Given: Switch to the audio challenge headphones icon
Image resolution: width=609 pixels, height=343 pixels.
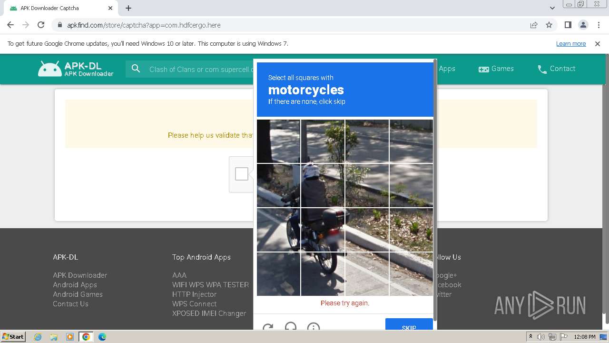Looking at the screenshot, I should click(291, 326).
